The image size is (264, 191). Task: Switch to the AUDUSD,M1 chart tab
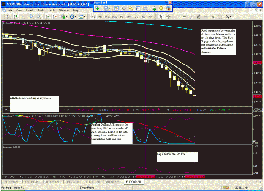pyautogui.click(x=53, y=182)
